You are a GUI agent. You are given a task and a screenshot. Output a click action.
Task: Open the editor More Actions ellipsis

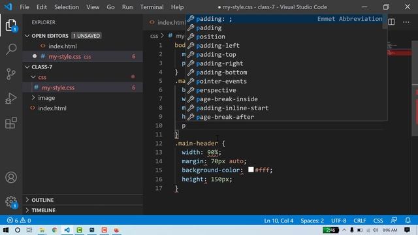click(406, 22)
